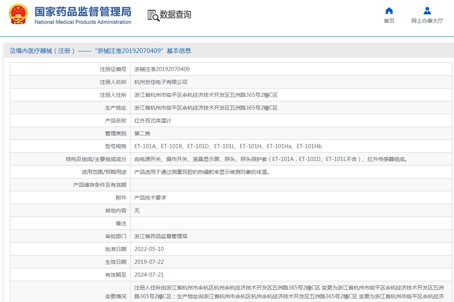Open the 首页 home icon
The width and height of the screenshot is (454, 302).
tap(389, 11)
